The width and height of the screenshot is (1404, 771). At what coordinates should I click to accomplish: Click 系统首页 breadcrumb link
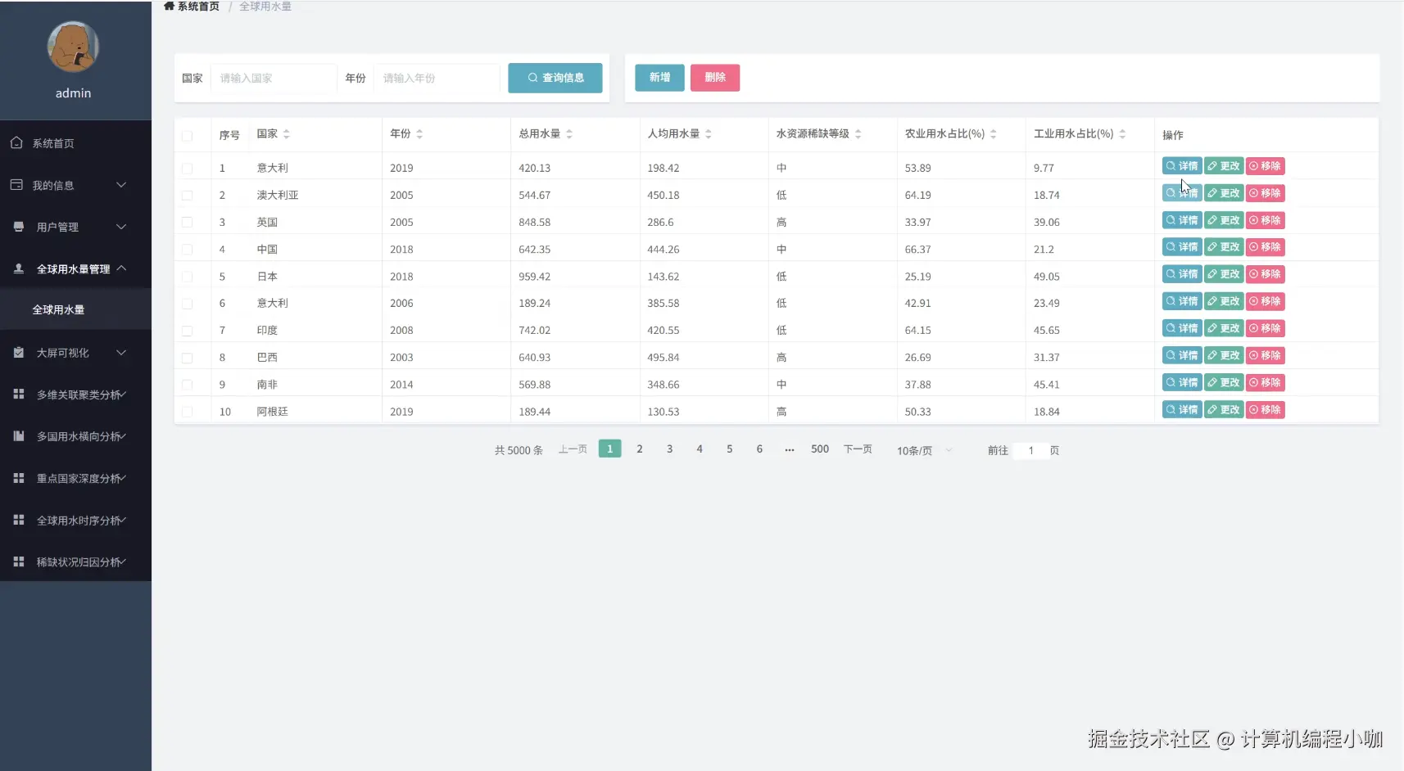click(198, 7)
